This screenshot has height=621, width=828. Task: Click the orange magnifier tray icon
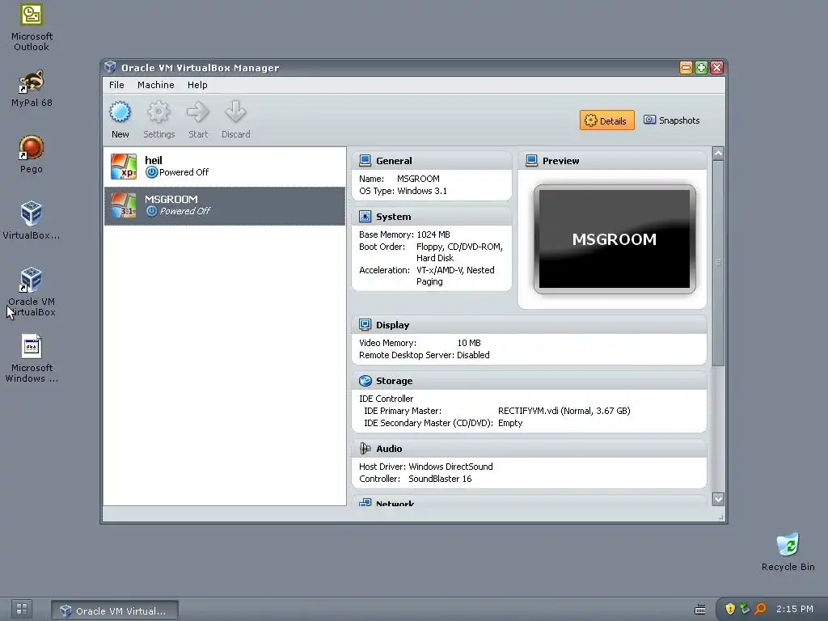pos(760,609)
